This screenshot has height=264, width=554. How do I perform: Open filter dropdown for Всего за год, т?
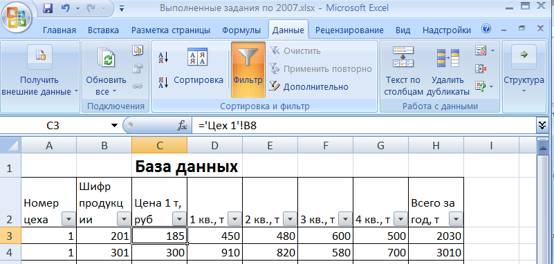(x=456, y=220)
